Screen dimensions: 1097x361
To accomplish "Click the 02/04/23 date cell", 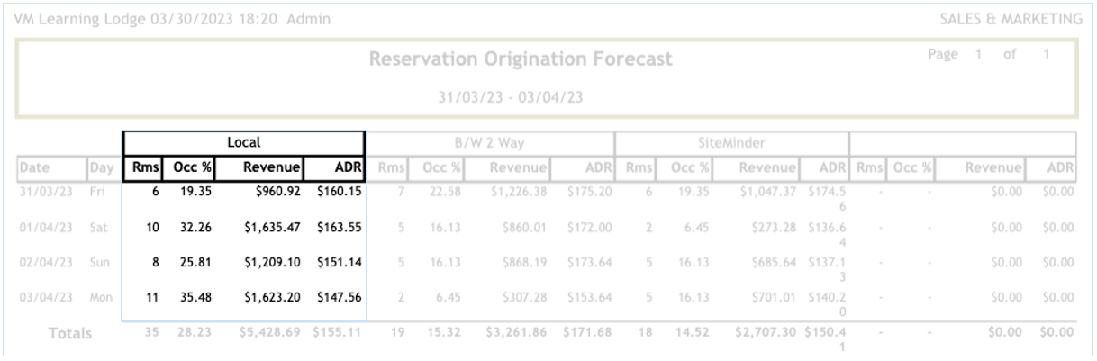I will pos(38,262).
